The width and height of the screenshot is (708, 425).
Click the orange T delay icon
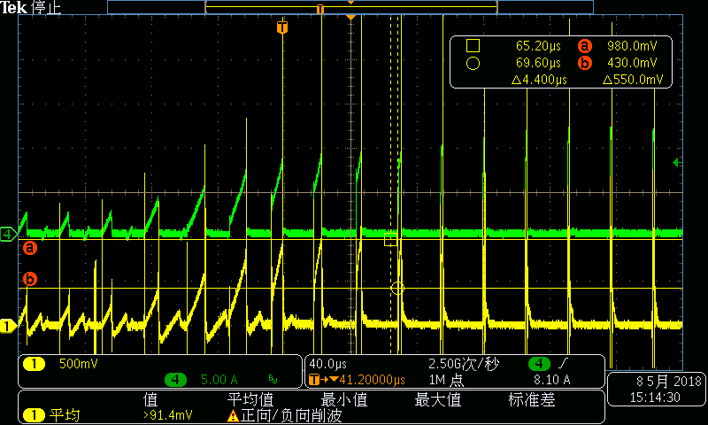pyautogui.click(x=314, y=379)
